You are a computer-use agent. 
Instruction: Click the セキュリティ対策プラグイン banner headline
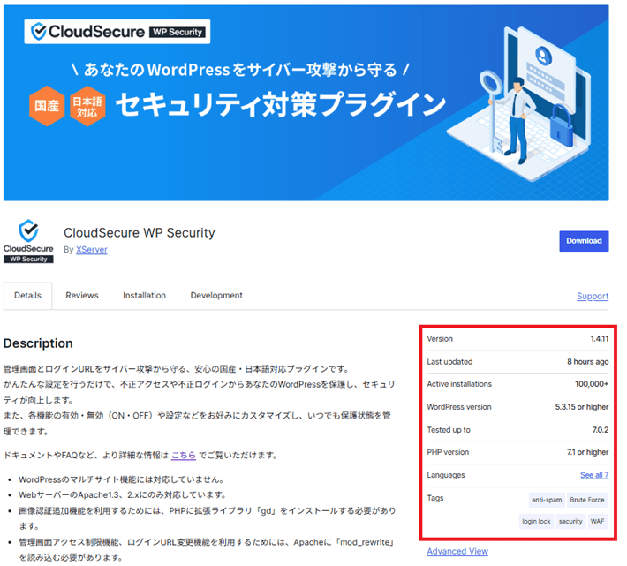pos(281,104)
